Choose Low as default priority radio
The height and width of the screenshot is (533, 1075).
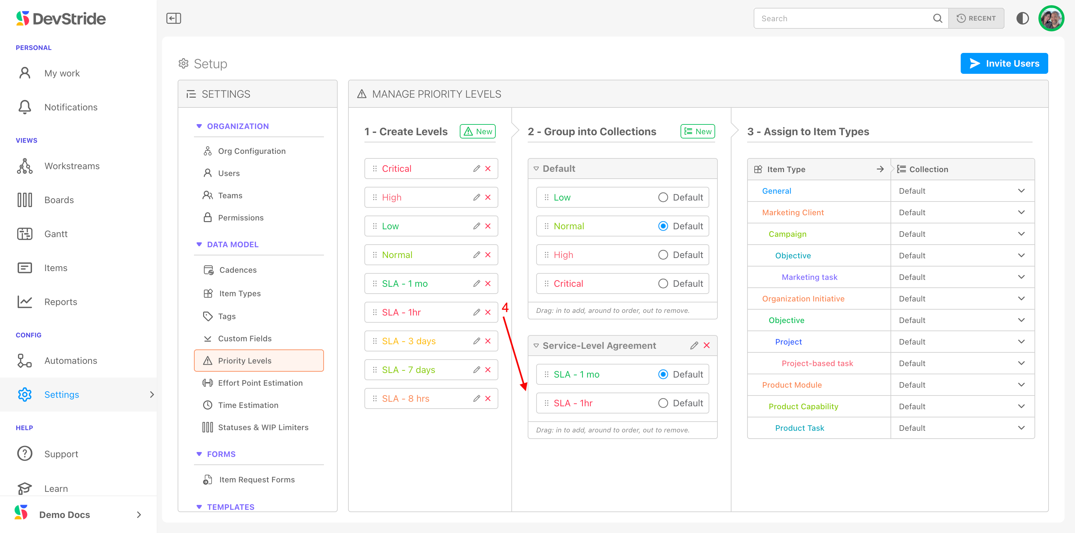coord(663,197)
